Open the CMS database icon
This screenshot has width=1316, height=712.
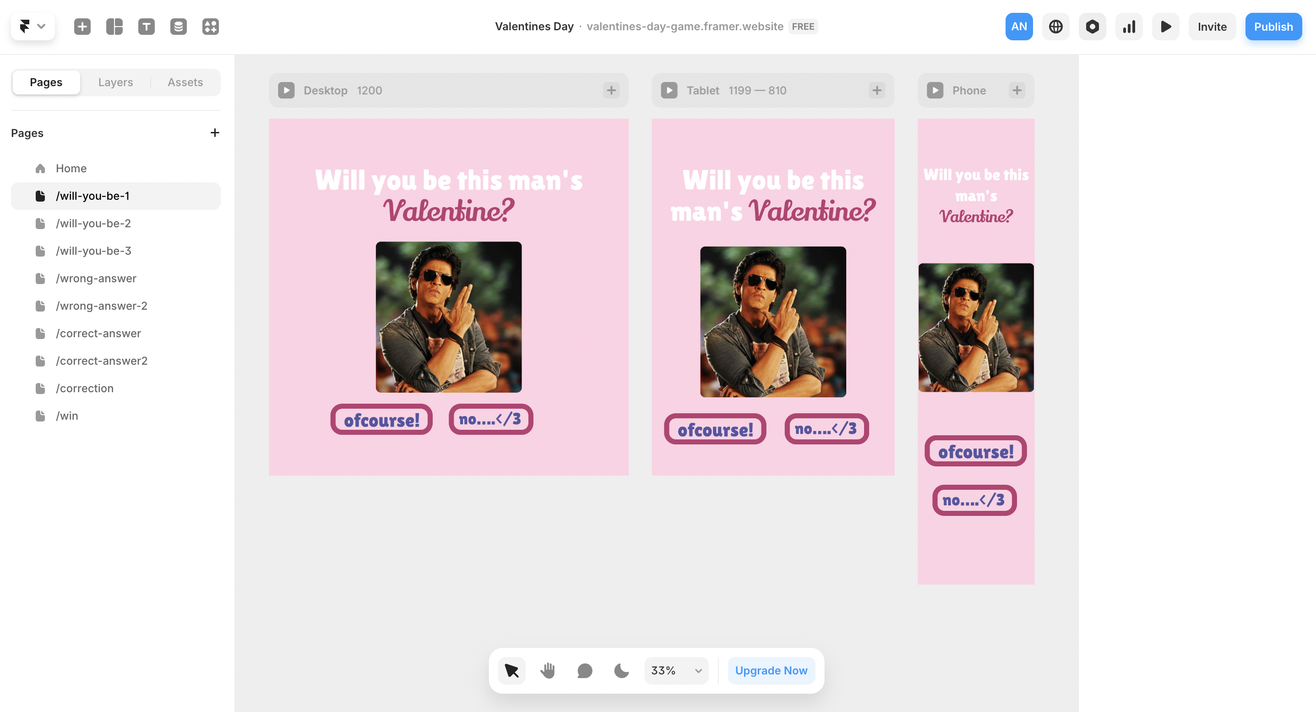(x=178, y=26)
